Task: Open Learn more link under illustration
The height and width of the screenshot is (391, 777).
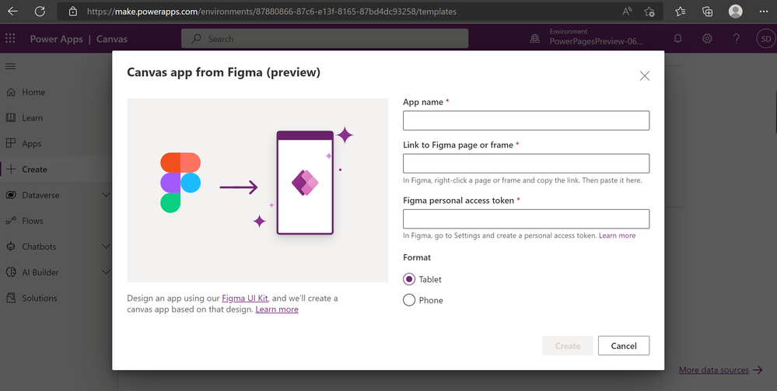Action: (277, 309)
